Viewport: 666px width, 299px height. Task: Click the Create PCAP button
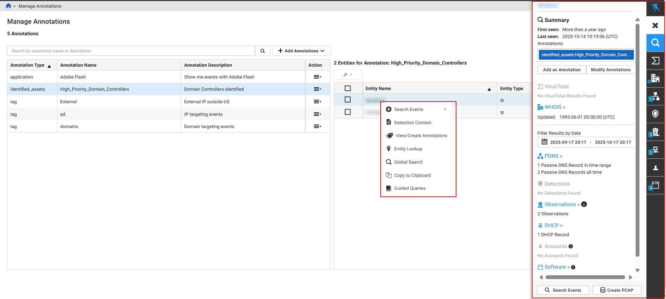tap(616, 290)
